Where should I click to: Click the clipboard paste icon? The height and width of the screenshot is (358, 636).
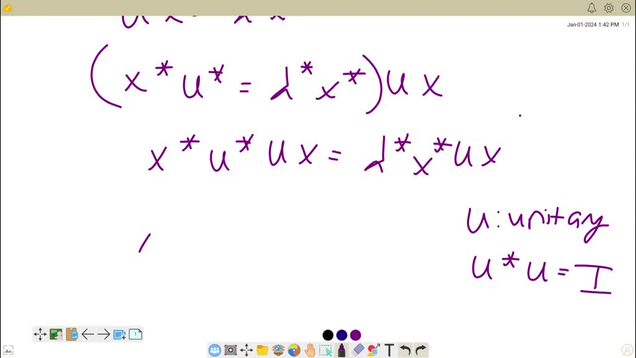(x=71, y=334)
